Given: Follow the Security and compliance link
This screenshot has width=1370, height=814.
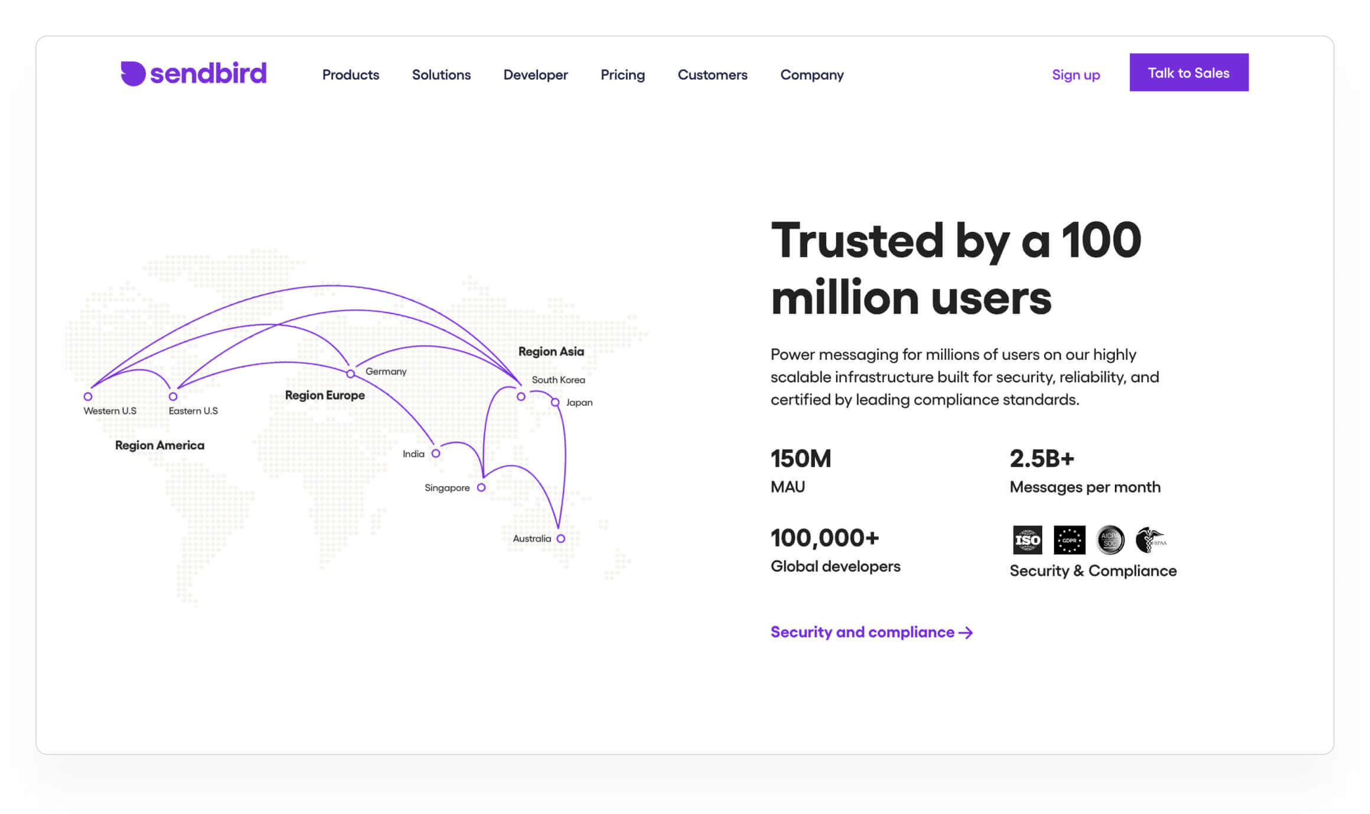Looking at the screenshot, I should pyautogui.click(x=871, y=632).
